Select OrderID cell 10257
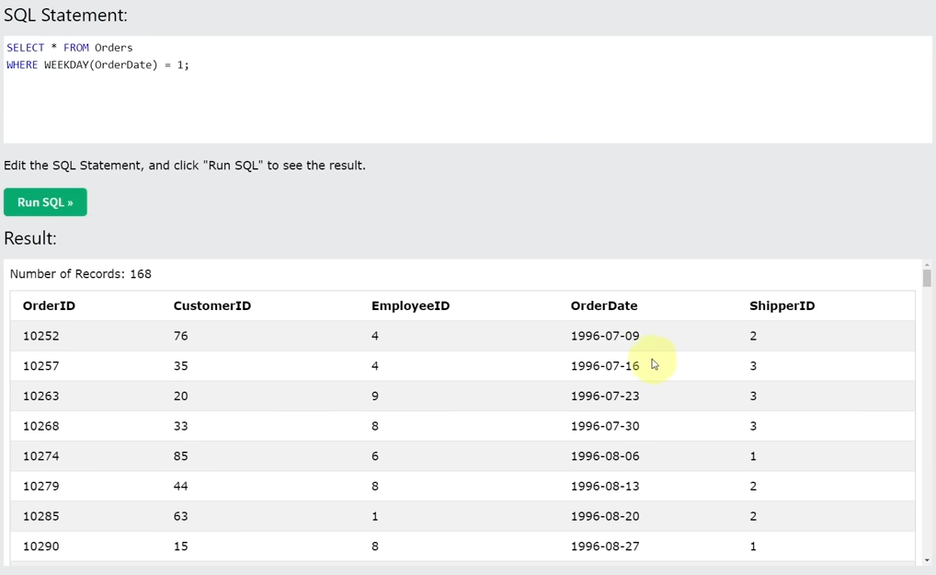936x575 pixels. pos(41,366)
